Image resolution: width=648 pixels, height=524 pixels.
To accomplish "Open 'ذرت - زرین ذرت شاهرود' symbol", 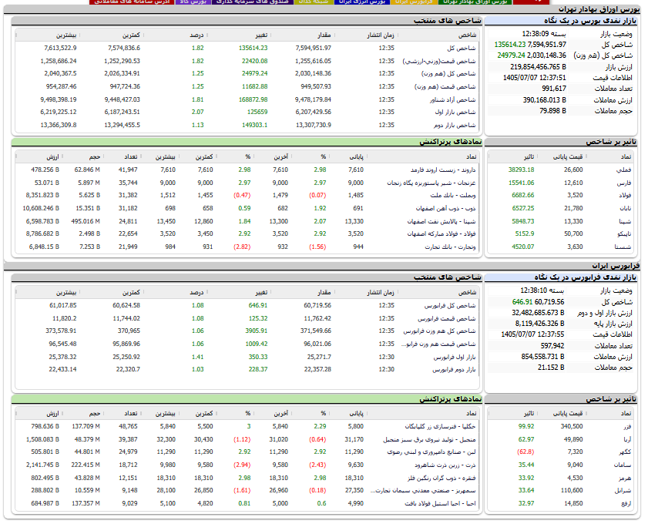I will 445,465.
